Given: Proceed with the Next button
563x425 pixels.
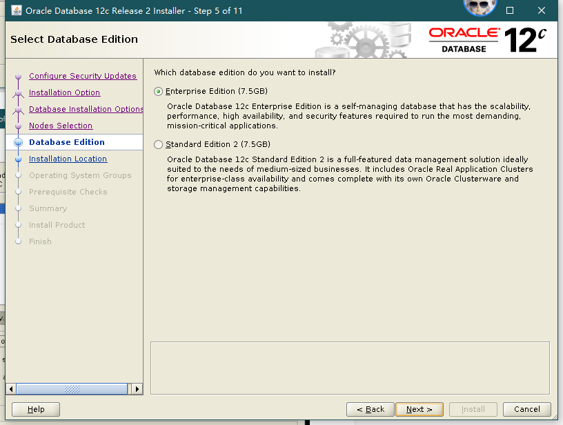Looking at the screenshot, I should point(419,409).
